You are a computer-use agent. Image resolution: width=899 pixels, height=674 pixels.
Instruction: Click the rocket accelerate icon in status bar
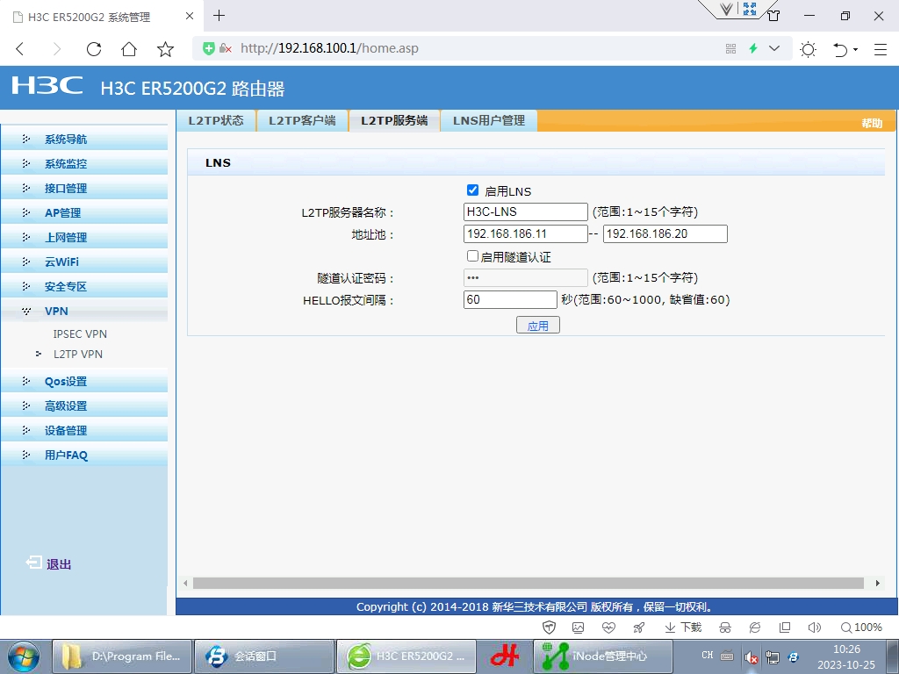coord(639,627)
